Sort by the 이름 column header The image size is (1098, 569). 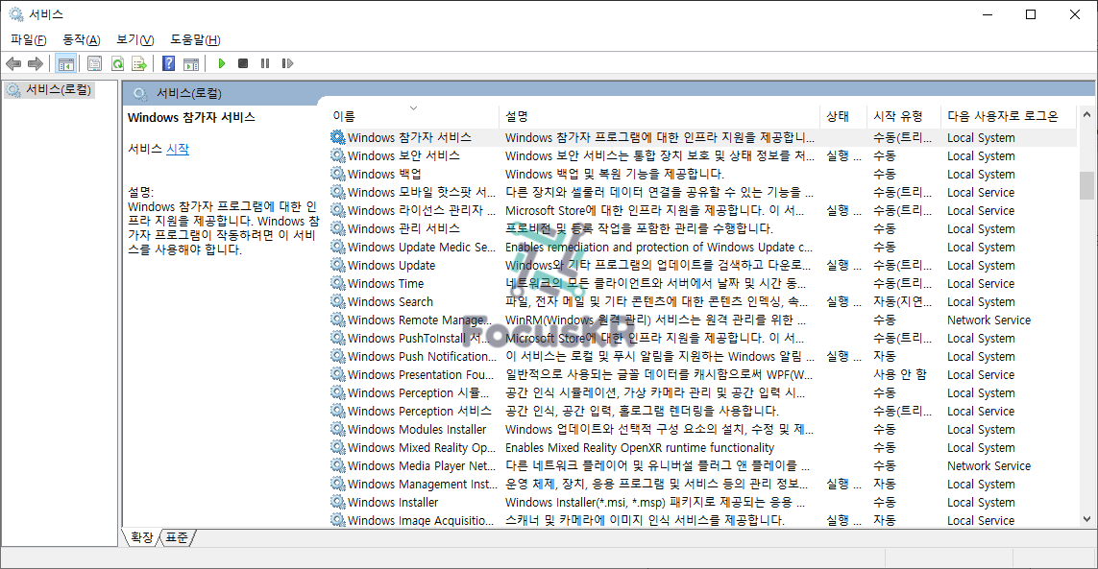414,116
